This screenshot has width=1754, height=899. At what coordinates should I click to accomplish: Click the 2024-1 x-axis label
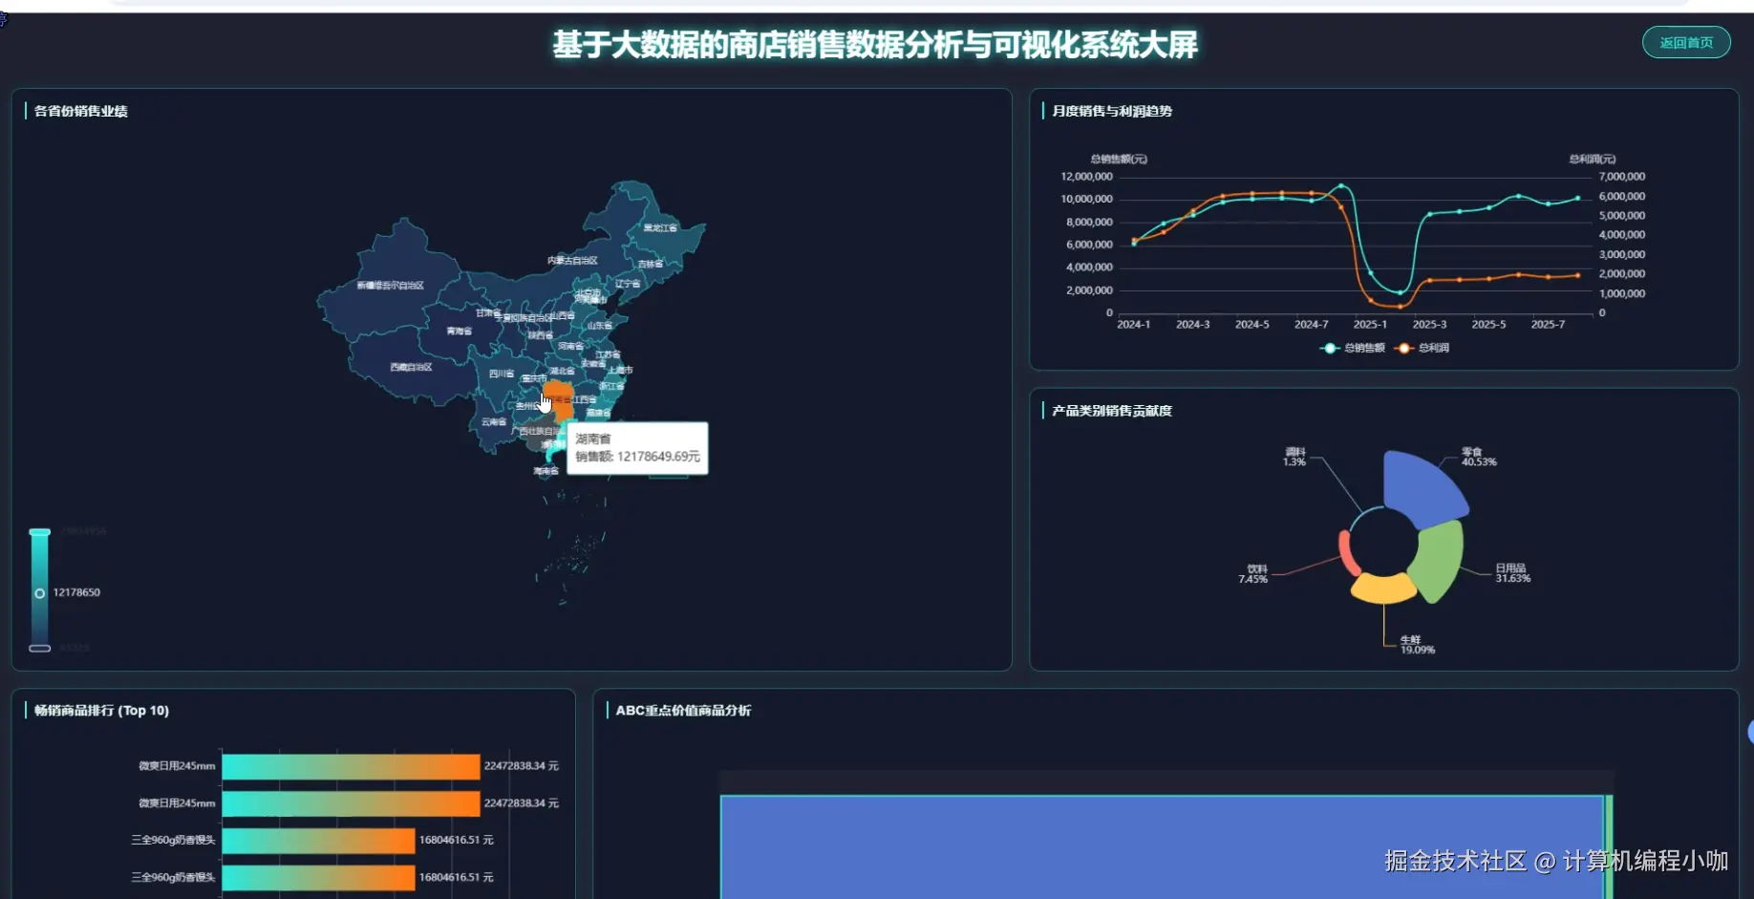point(1133,325)
